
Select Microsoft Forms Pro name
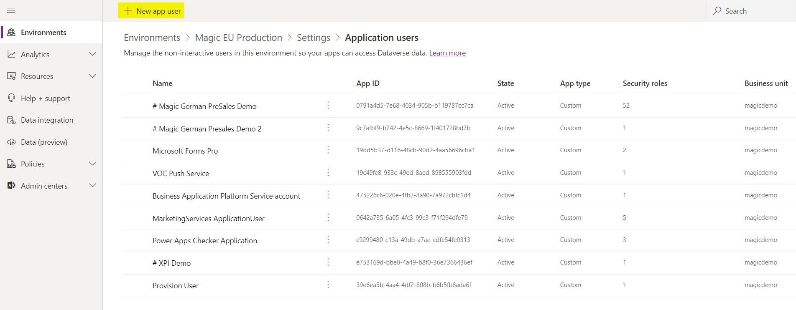pos(185,151)
